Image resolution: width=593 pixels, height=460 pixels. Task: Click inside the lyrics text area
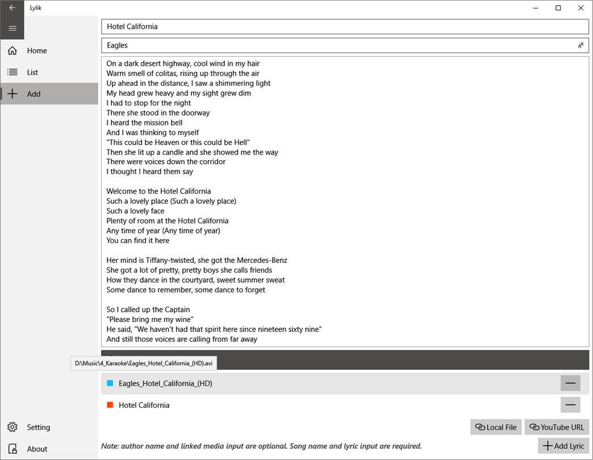point(345,202)
